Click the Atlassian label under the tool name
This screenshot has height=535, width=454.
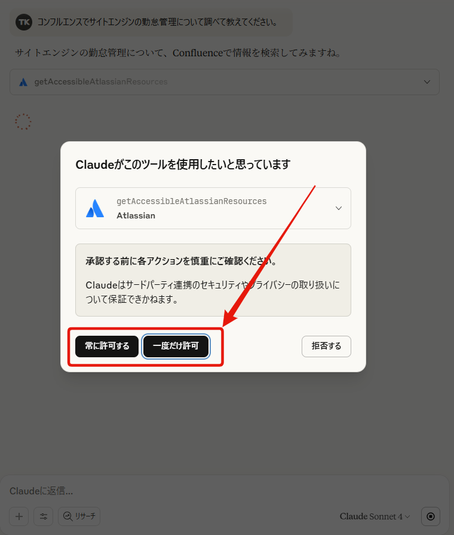point(136,215)
